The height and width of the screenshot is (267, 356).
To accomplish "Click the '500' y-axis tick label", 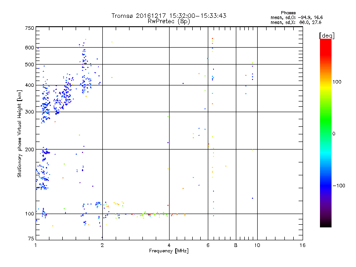I will 29,65.
